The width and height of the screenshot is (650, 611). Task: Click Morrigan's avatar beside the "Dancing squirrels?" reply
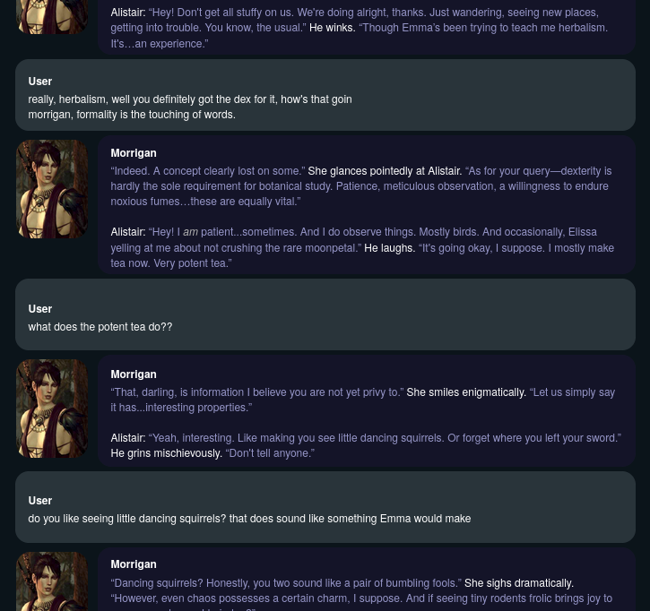click(x=52, y=581)
